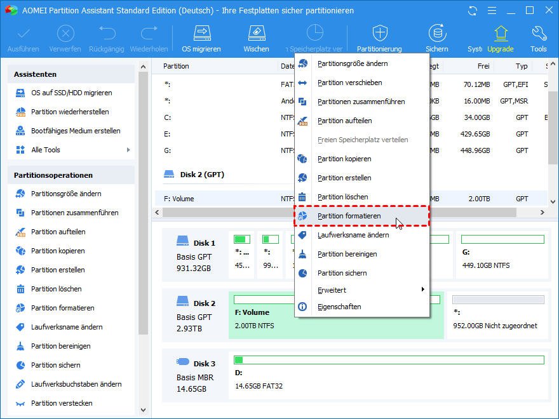The height and width of the screenshot is (419, 559).
Task: Click the Verwerfen toolbar icon
Action: (x=65, y=34)
